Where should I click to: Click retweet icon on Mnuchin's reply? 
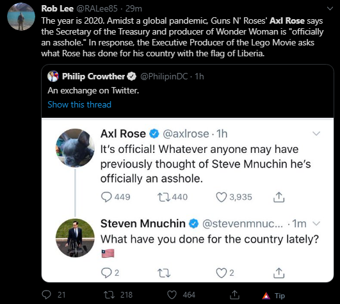[164, 273]
